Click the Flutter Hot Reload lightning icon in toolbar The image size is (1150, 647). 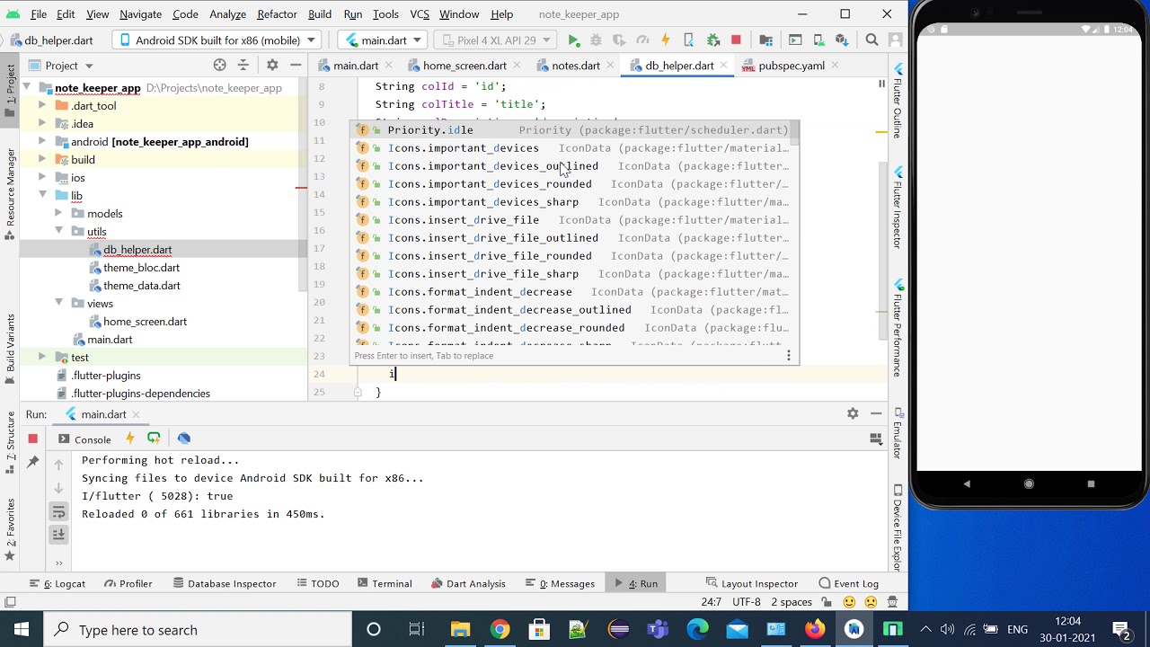pos(666,40)
